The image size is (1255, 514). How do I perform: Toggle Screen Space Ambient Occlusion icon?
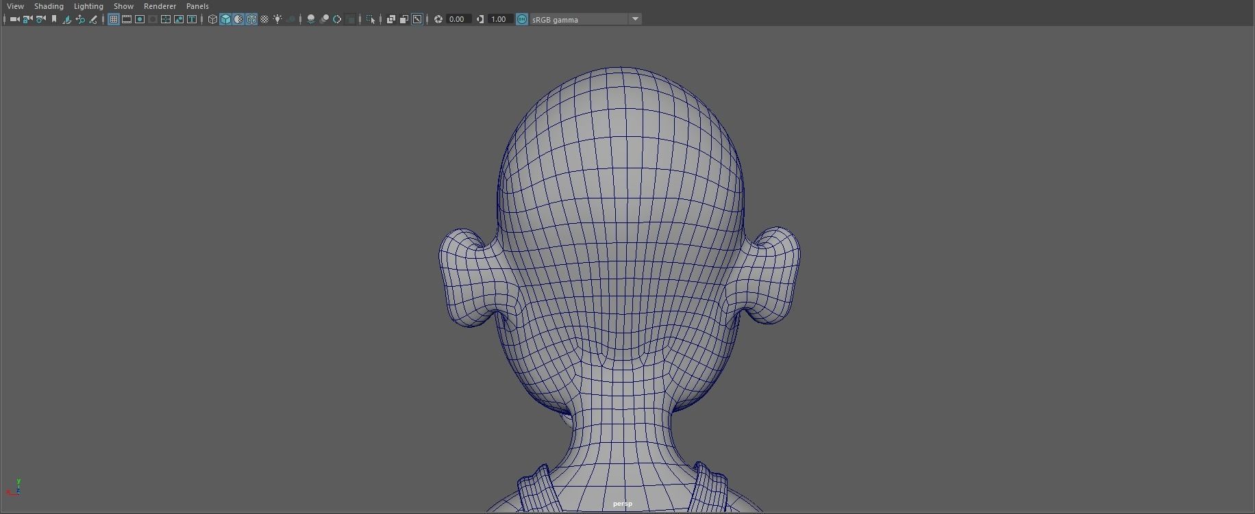tap(311, 19)
